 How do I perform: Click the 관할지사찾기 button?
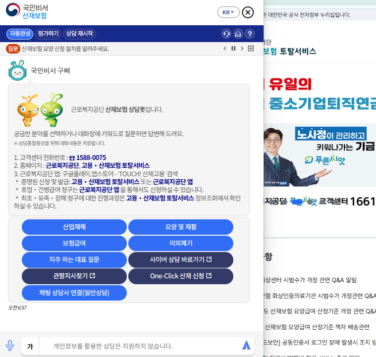[x=74, y=276]
